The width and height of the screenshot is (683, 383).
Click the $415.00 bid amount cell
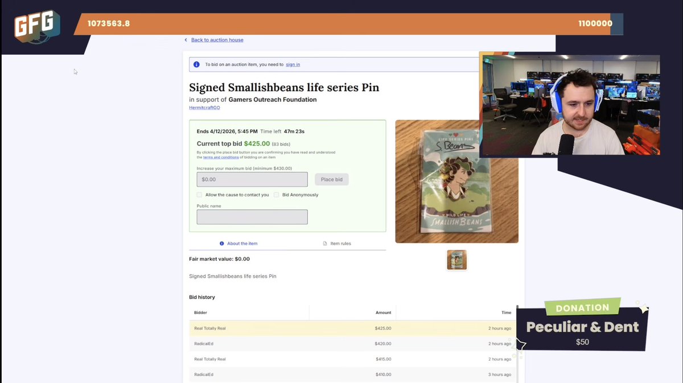click(383, 359)
